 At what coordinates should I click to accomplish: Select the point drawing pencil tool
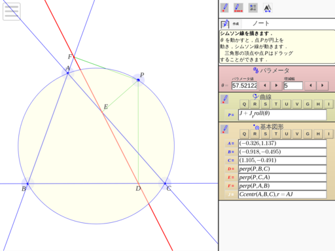[224, 8]
